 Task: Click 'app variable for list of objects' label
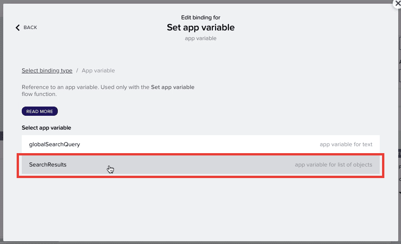(333, 165)
